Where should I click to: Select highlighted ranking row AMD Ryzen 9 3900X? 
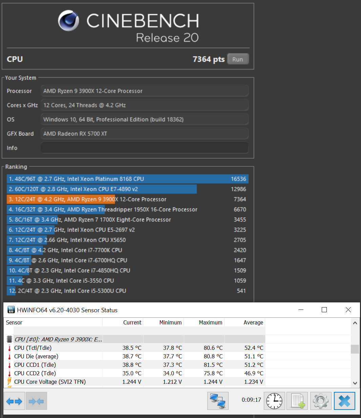(x=128, y=199)
